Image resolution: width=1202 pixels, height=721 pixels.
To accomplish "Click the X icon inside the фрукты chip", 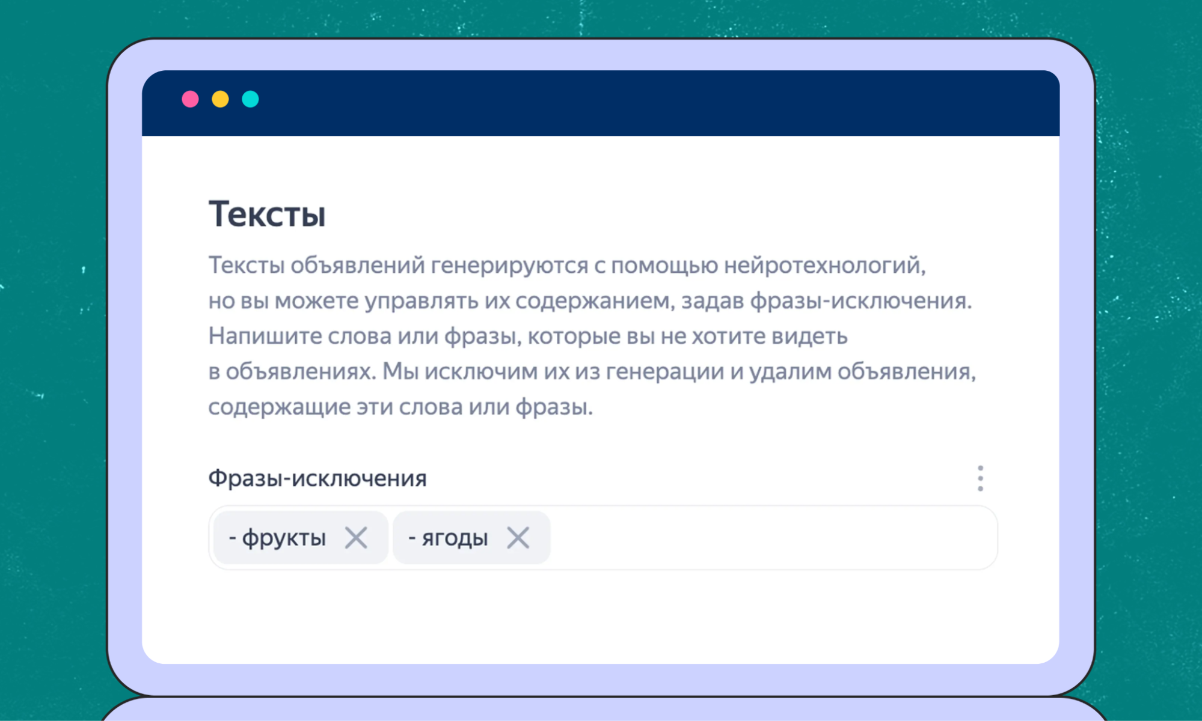I will pyautogui.click(x=357, y=538).
